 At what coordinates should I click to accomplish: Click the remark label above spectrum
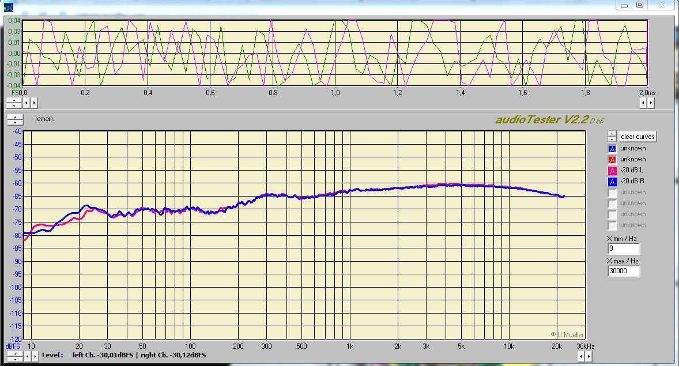point(44,119)
